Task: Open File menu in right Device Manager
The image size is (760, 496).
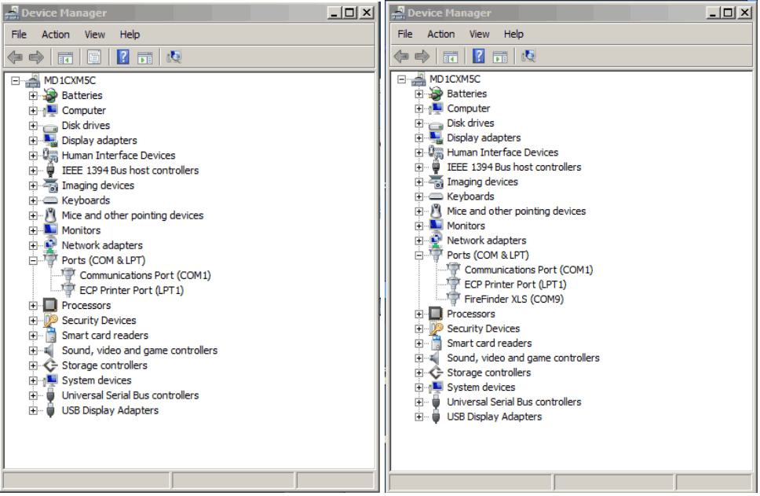Action: coord(404,34)
